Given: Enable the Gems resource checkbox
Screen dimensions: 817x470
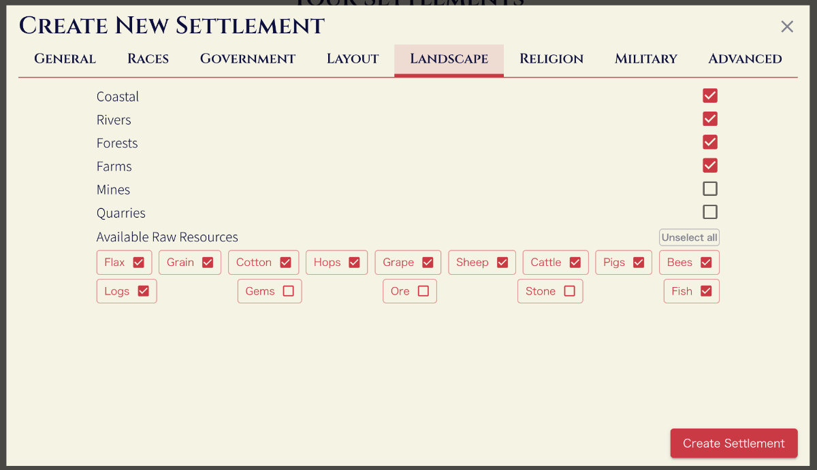Looking at the screenshot, I should [288, 291].
